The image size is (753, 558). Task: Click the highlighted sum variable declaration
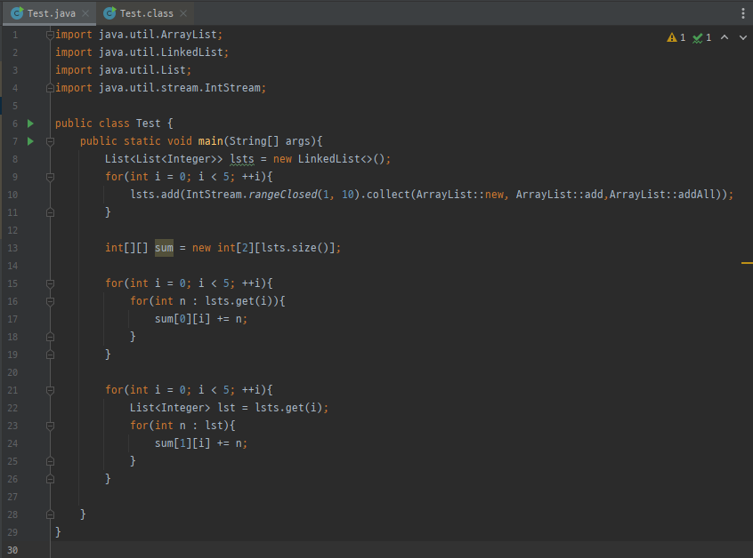coord(164,248)
